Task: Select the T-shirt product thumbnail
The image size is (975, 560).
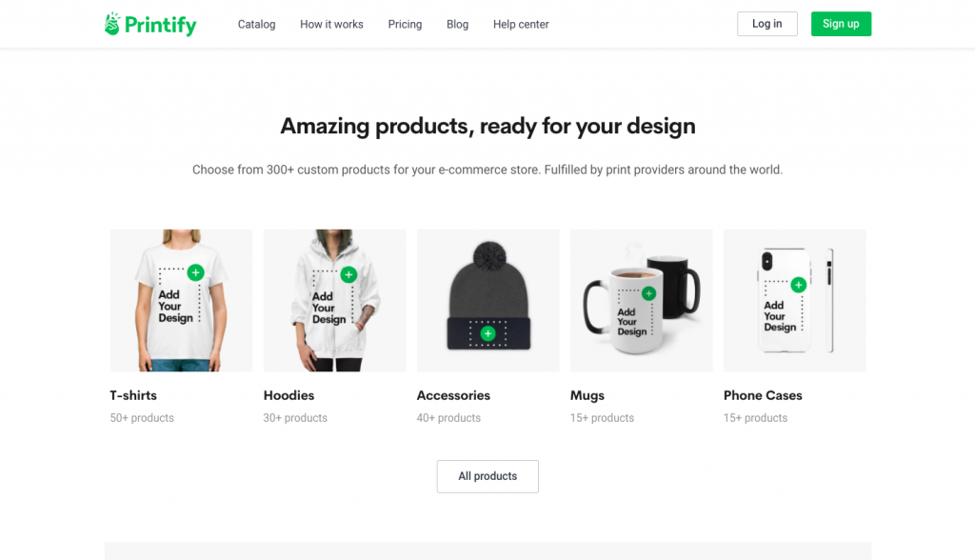Action: tap(181, 301)
